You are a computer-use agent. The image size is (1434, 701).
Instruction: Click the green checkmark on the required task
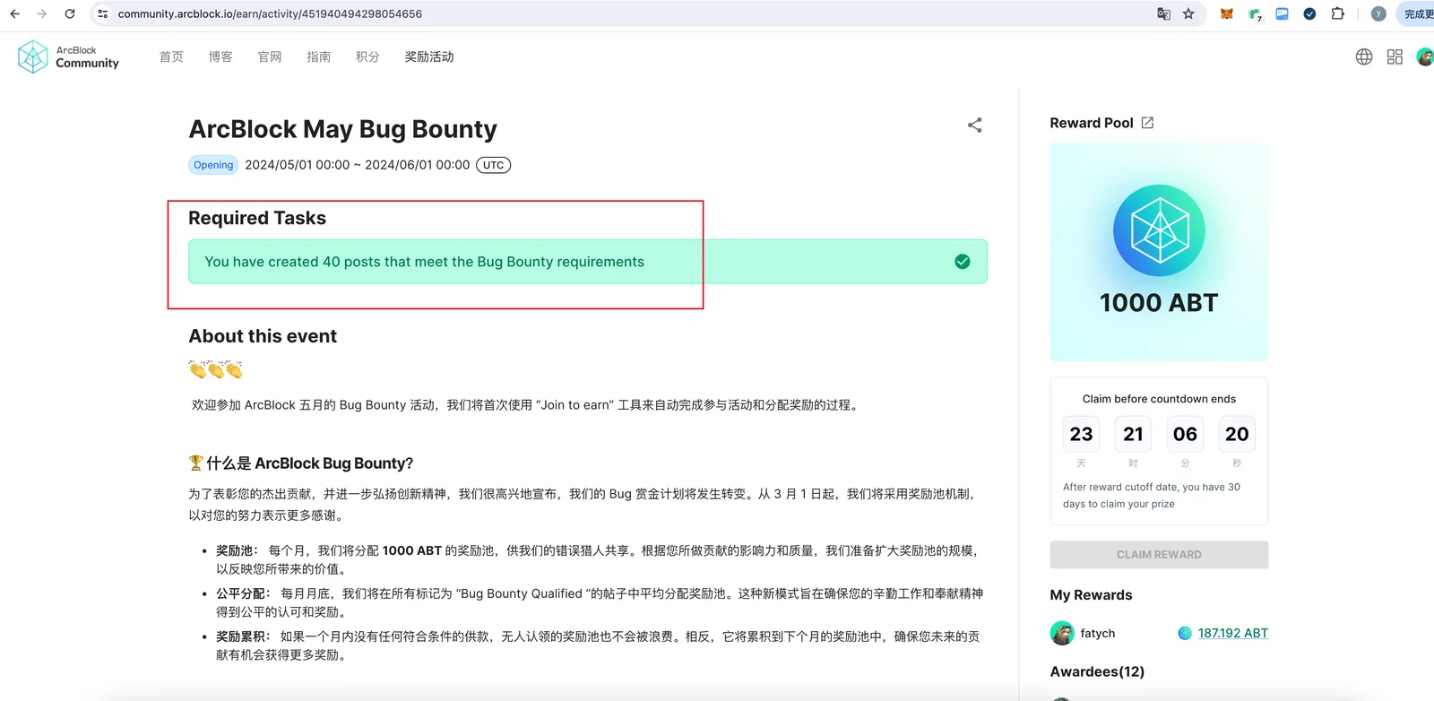pyautogui.click(x=963, y=262)
